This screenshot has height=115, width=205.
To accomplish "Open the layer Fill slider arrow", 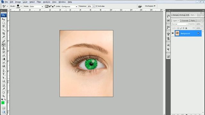I will [x=202, y=28].
